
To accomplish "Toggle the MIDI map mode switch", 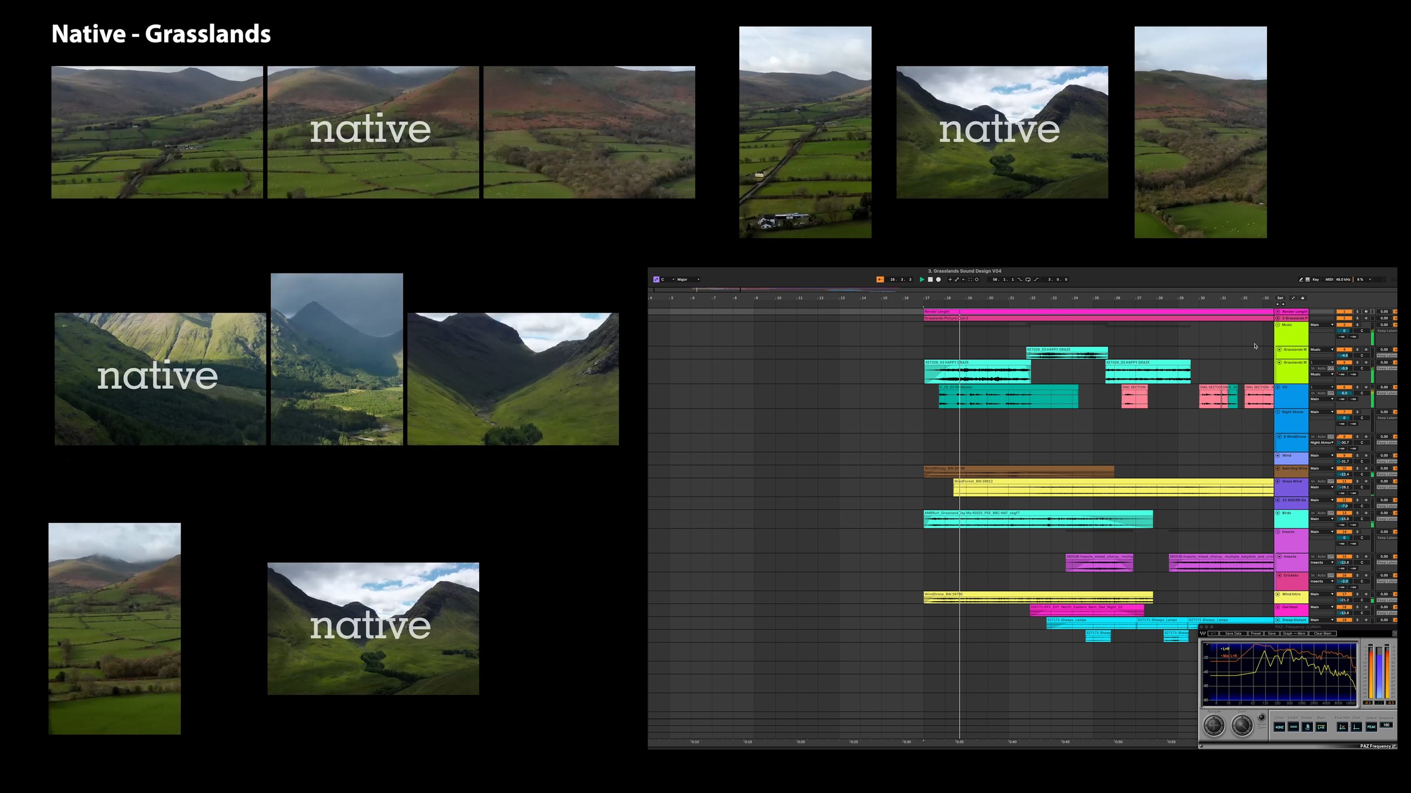I will [x=1329, y=279].
